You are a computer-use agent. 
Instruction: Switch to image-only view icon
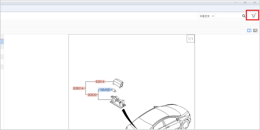click(255, 30)
